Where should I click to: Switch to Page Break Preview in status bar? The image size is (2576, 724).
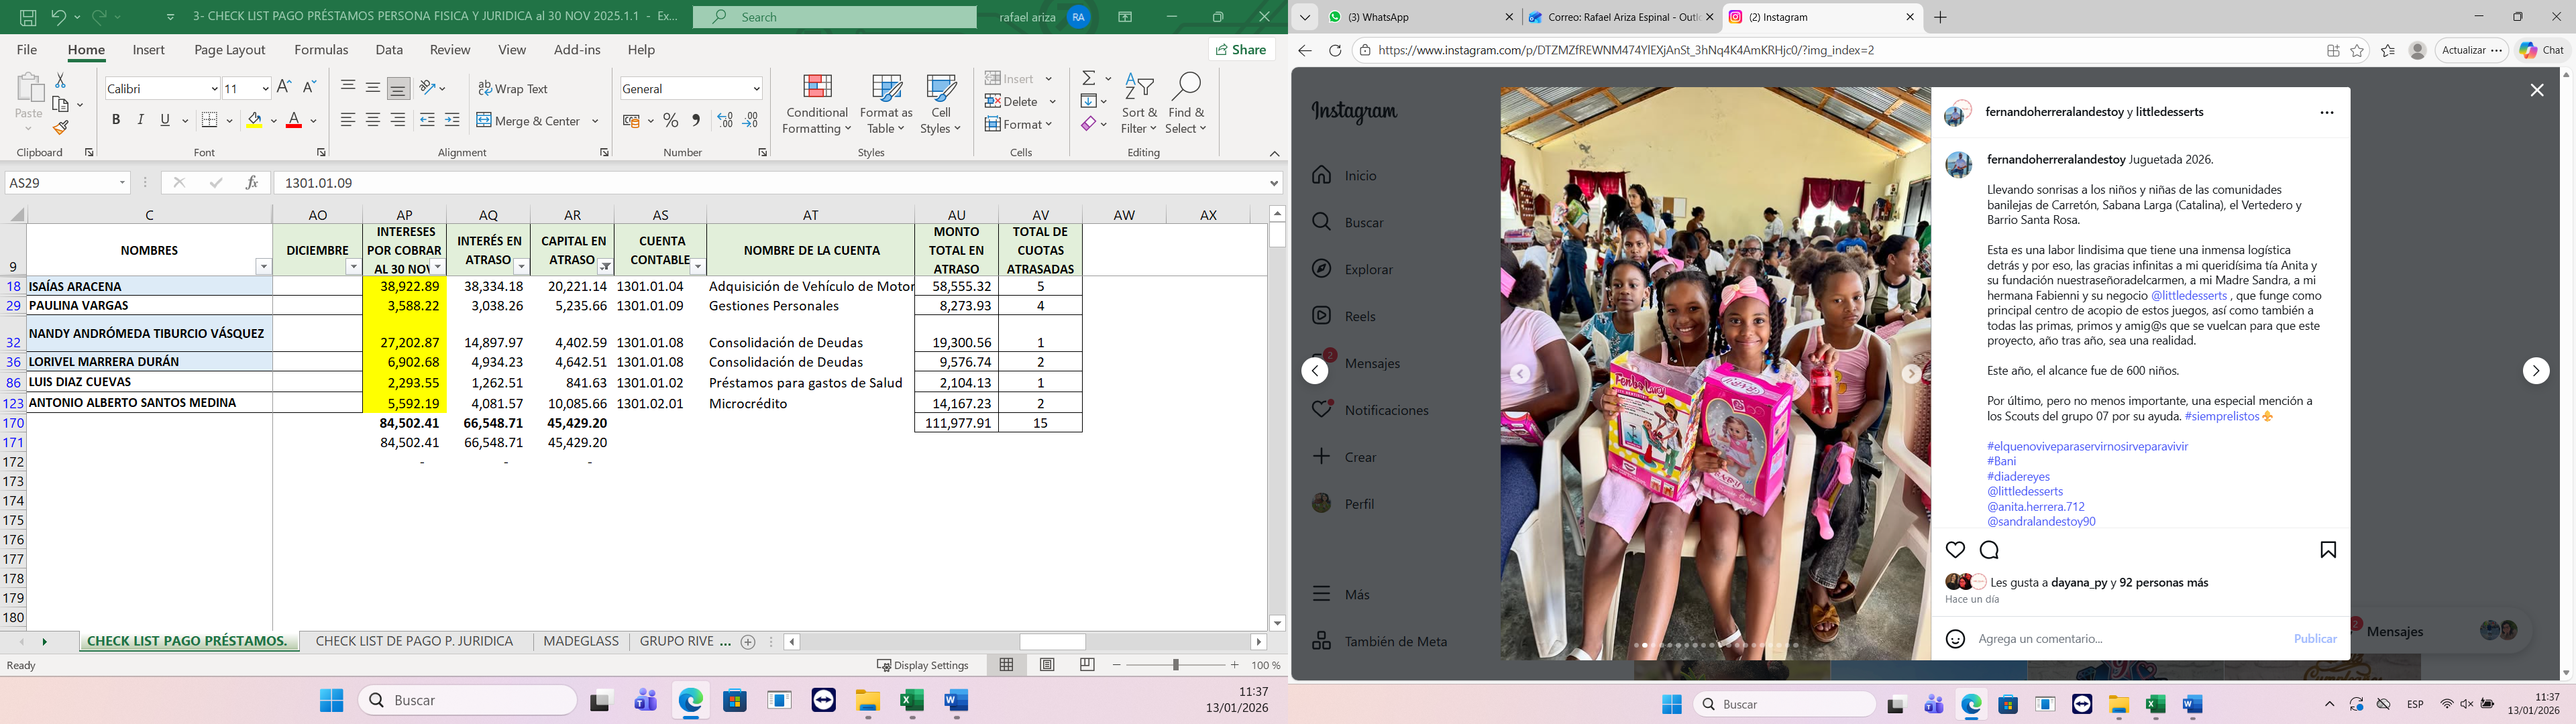coord(1087,666)
